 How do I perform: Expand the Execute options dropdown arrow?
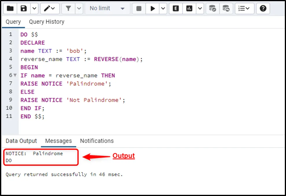(163, 8)
